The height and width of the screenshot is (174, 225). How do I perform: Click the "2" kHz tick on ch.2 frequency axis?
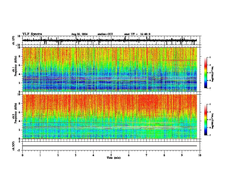(x=20, y=130)
